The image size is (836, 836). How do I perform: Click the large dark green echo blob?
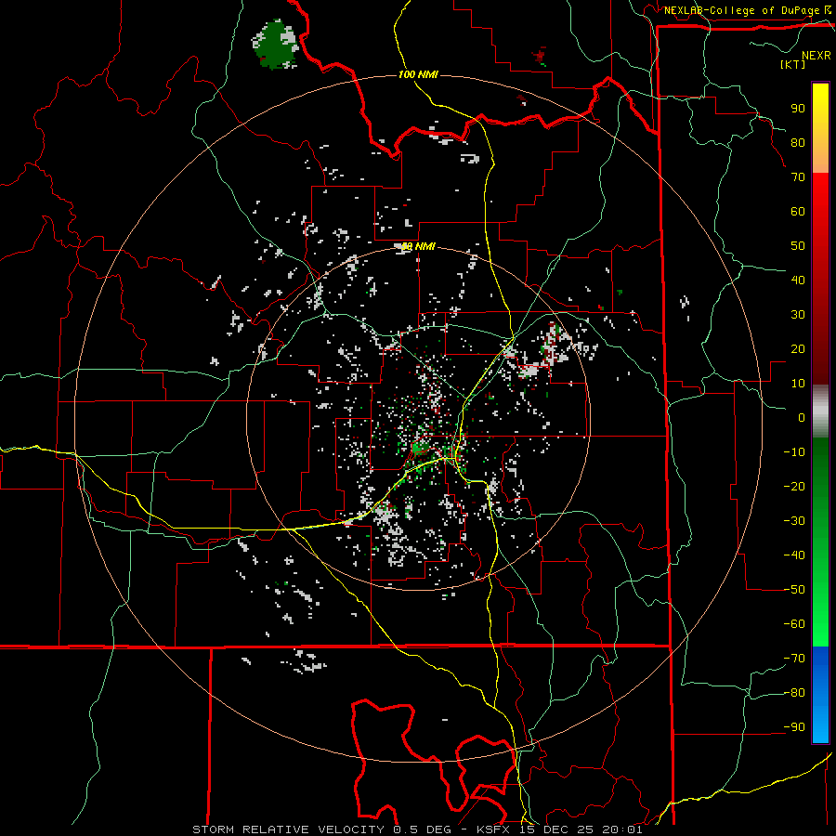(x=276, y=45)
